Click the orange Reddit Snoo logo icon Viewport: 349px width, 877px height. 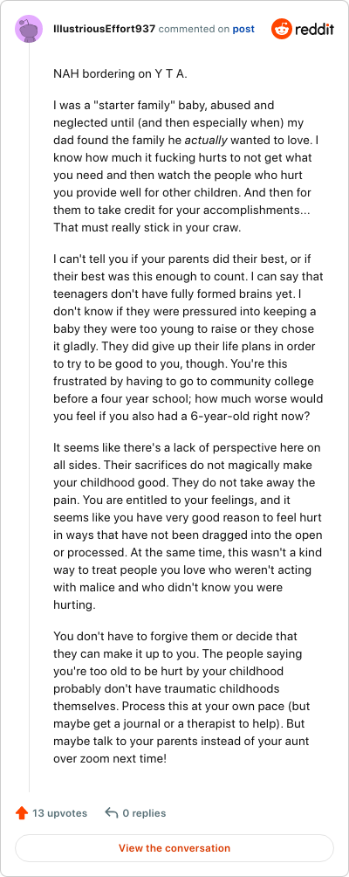[x=282, y=29]
